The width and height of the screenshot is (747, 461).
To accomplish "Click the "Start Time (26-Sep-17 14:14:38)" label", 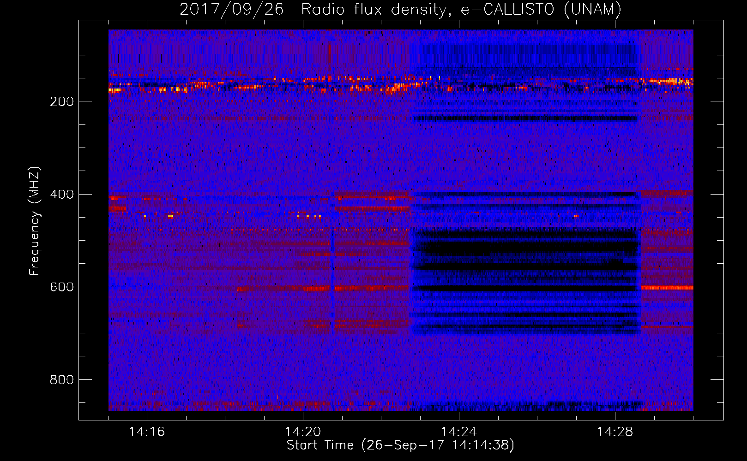I will click(x=400, y=445).
